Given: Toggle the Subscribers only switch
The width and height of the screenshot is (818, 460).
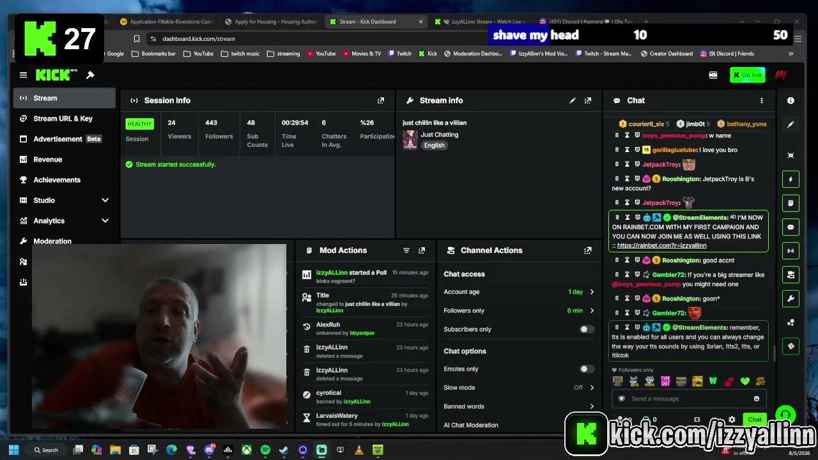Looking at the screenshot, I should 586,329.
